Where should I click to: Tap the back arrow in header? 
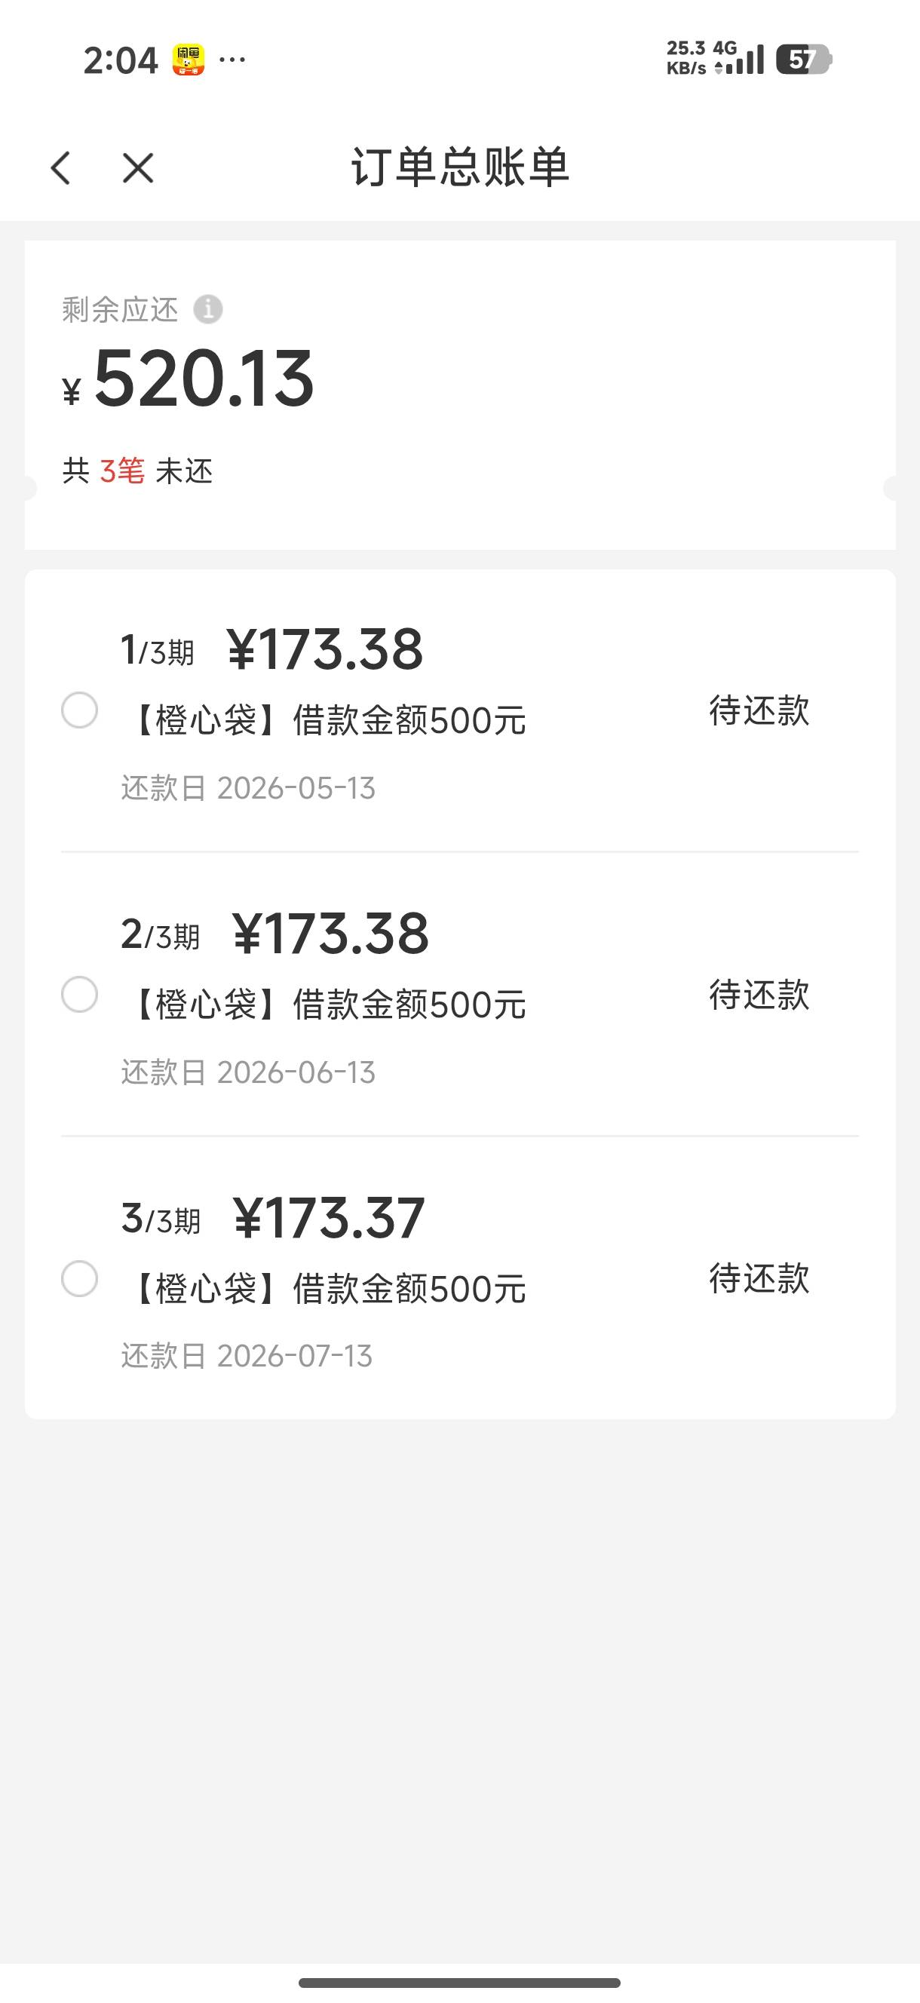click(60, 168)
